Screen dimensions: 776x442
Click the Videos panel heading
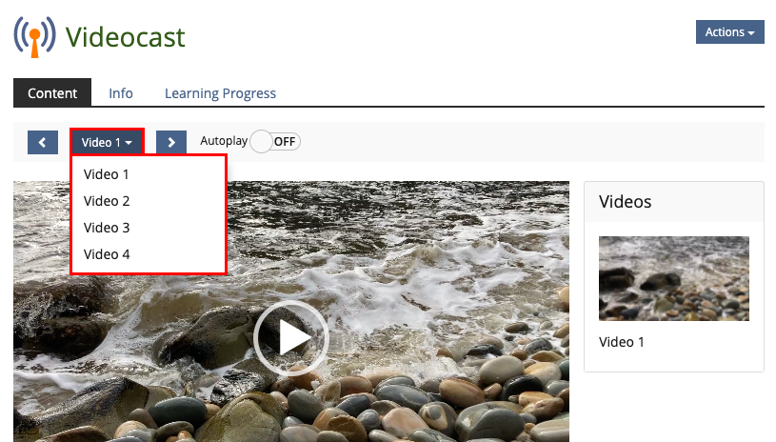(625, 201)
